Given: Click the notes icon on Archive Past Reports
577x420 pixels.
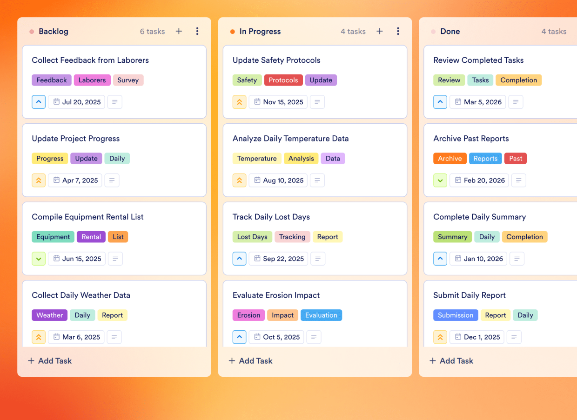Looking at the screenshot, I should (x=518, y=180).
